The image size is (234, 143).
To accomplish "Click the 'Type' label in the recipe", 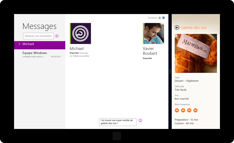I will pos(177,78).
